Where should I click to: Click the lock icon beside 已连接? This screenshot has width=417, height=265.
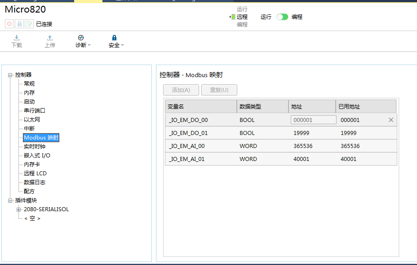19,24
